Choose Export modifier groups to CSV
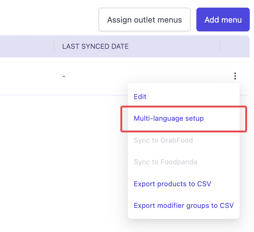The width and height of the screenshot is (254, 232). [x=184, y=205]
